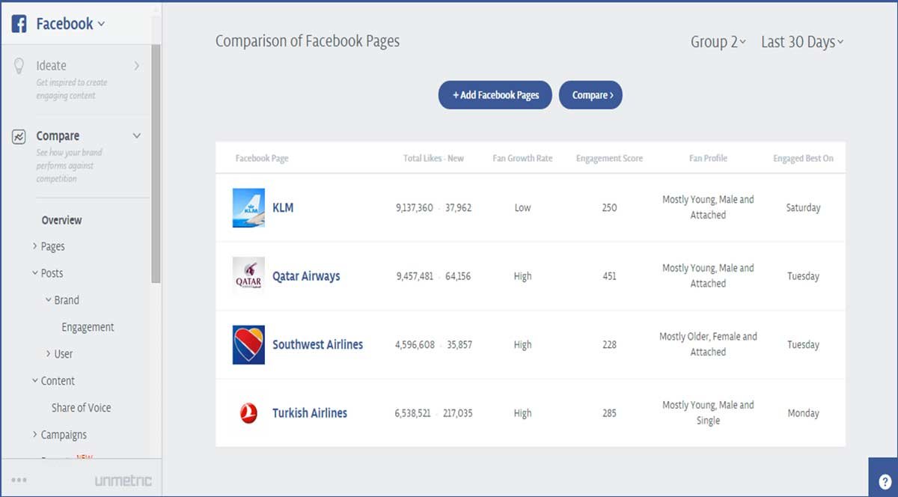The height and width of the screenshot is (497, 898).
Task: Click KLM engagement score 250
Action: 609,208
